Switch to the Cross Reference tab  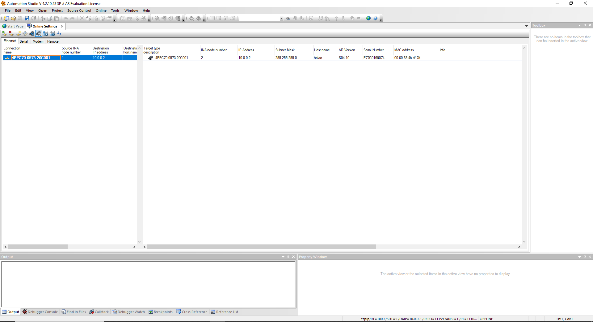pos(192,312)
